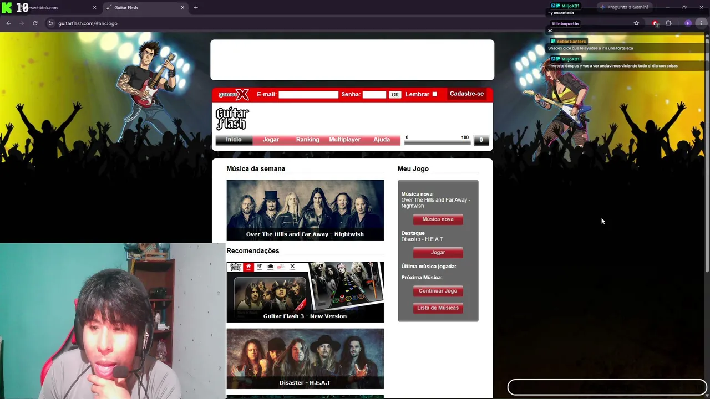
Task: Close the tiktok.com tab
Action: pos(94,8)
